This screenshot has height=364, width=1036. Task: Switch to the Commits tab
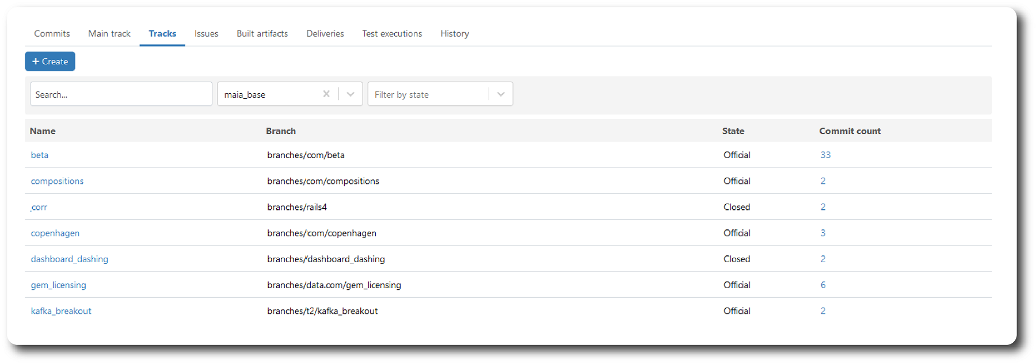tap(52, 34)
